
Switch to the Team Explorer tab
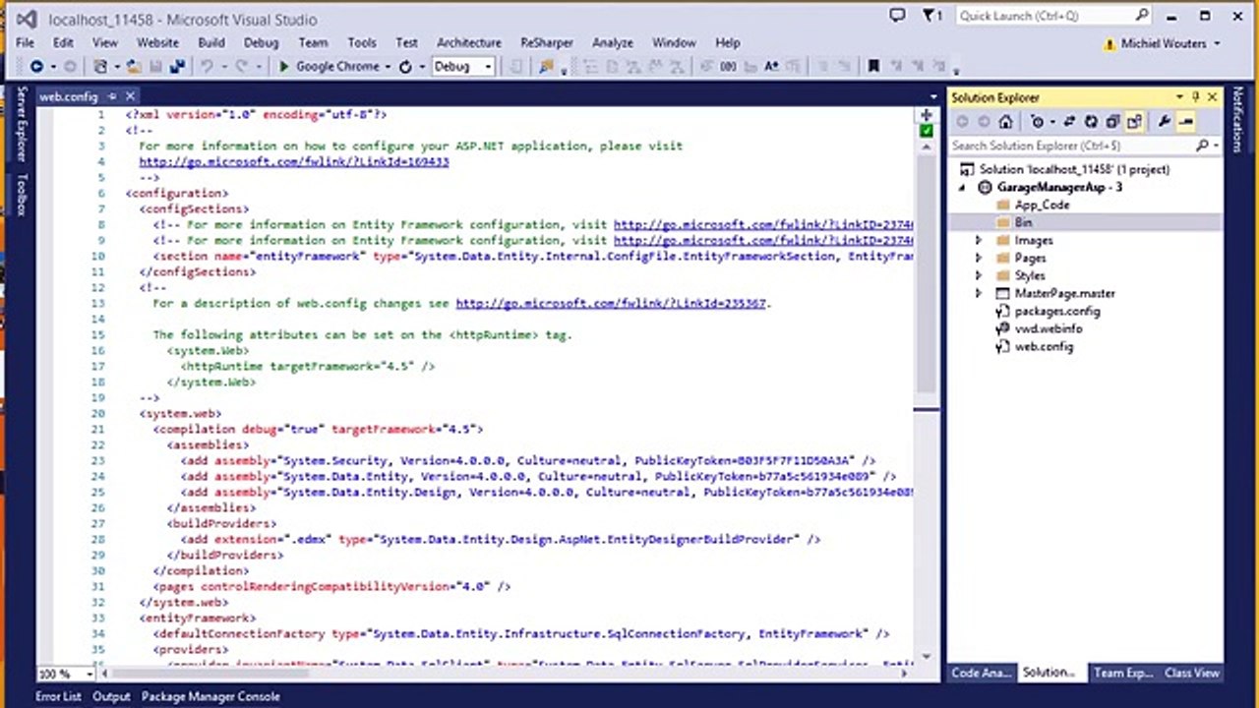tap(1122, 674)
